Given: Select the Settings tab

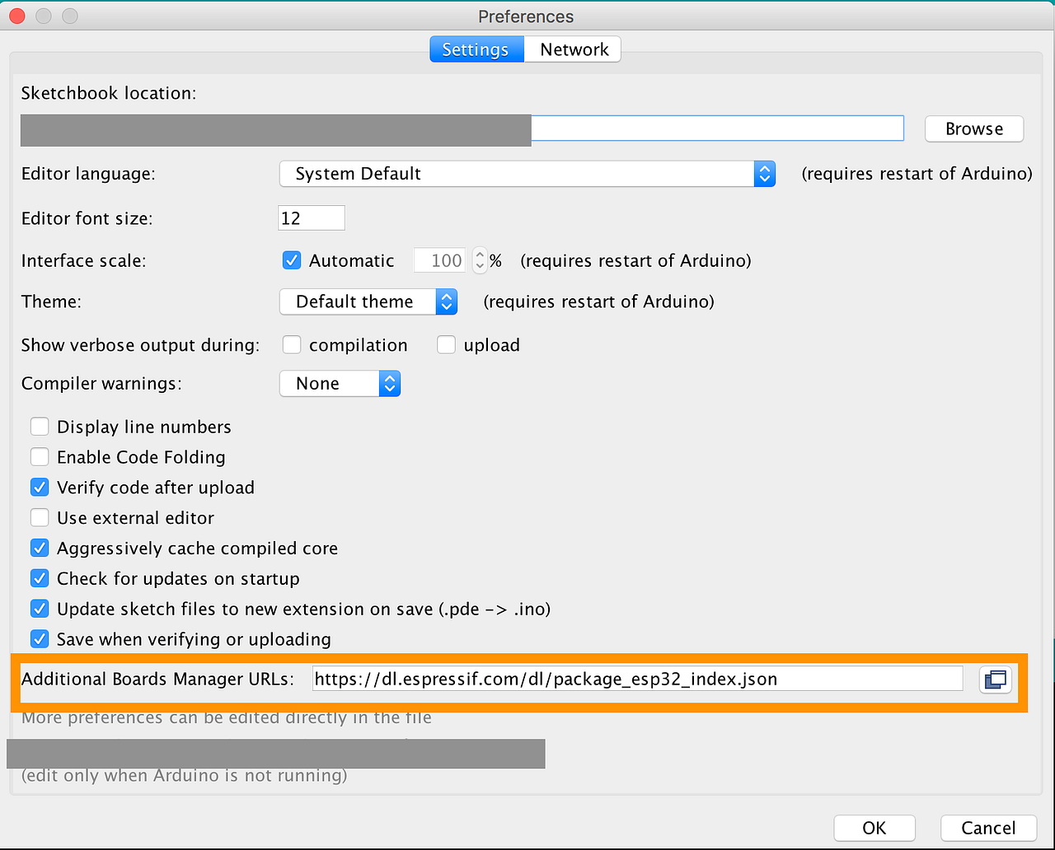Looking at the screenshot, I should point(476,49).
